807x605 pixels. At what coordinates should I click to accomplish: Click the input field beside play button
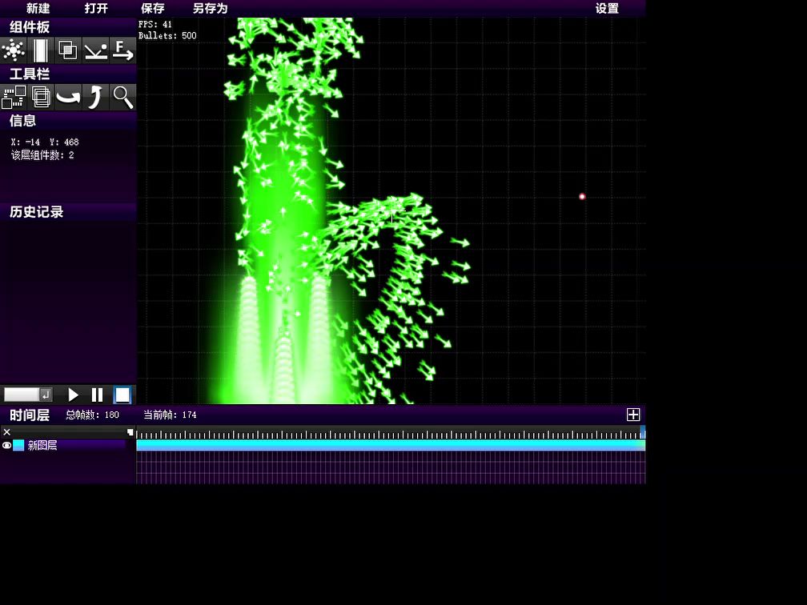[x=22, y=395]
